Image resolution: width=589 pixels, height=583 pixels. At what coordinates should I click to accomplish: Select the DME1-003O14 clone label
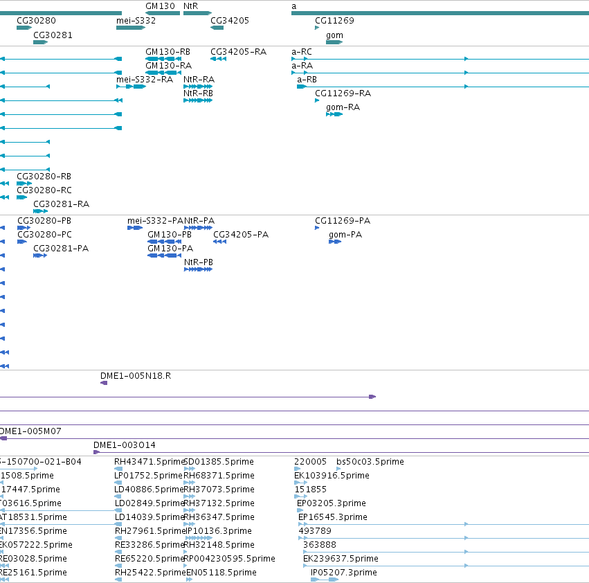point(125,445)
